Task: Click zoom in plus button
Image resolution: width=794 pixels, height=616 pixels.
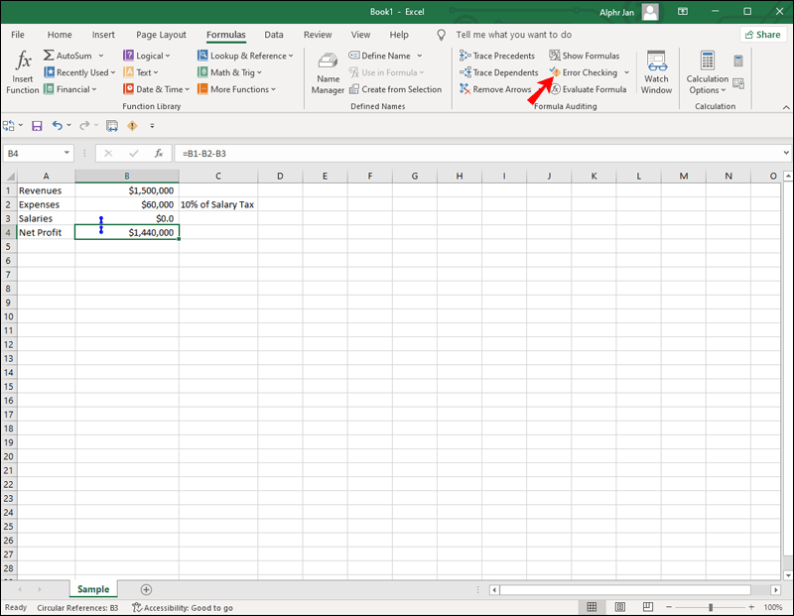Action: point(751,607)
